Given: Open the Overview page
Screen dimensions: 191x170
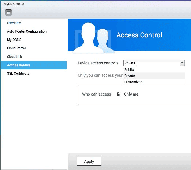Looking at the screenshot, I should (14, 23).
